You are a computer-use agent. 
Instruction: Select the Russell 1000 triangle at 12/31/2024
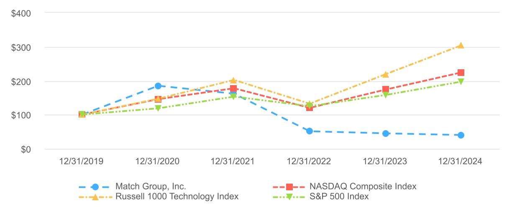461,45
